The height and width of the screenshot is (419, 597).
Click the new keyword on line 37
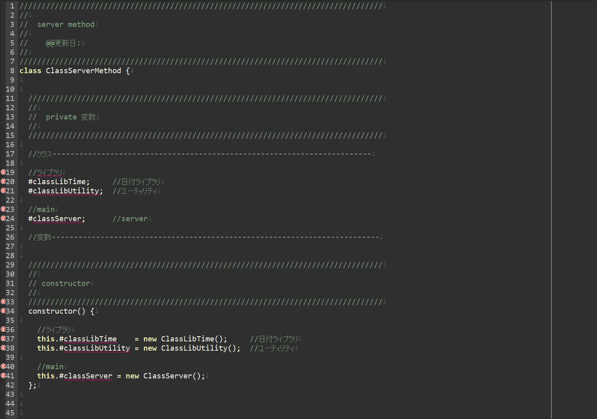point(149,339)
